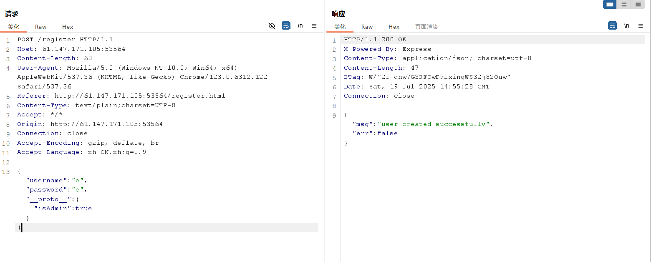This screenshot has height=262, width=651.
Task: Show \n non-printable characters in request
Action: (300, 26)
